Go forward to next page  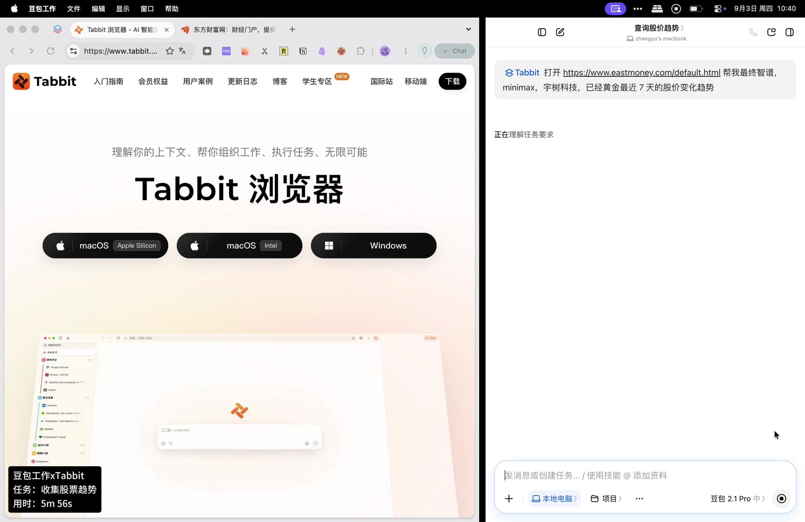[x=31, y=51]
